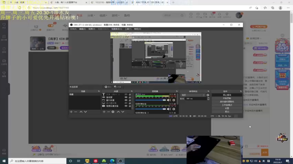Toggle visibility of 视频采集设备 source
The height and width of the screenshot is (164, 293).
coord(126,106)
